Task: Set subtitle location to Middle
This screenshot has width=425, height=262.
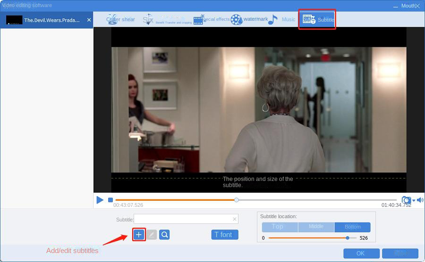Action: 316,227
